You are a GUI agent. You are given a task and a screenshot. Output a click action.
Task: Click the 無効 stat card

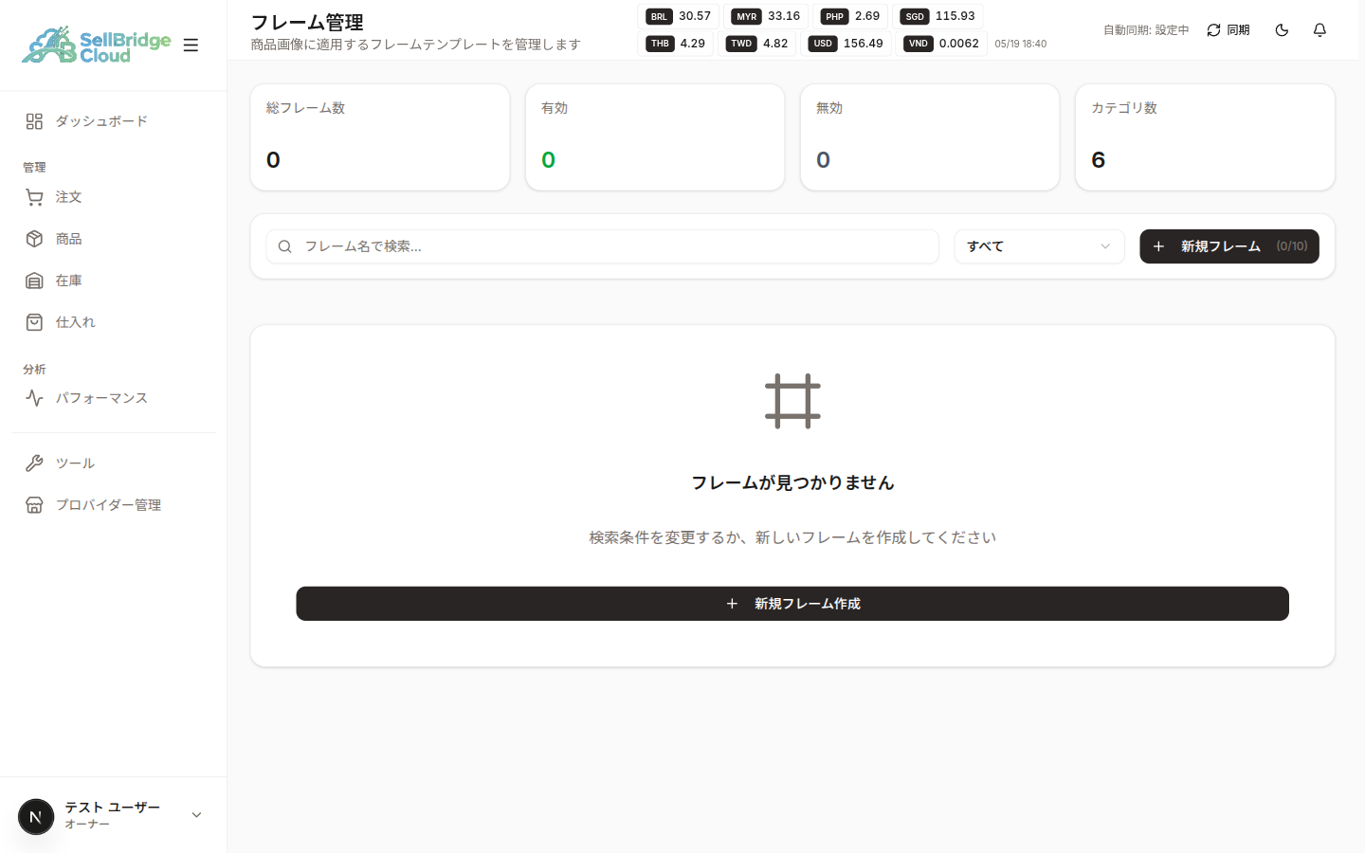pos(930,137)
